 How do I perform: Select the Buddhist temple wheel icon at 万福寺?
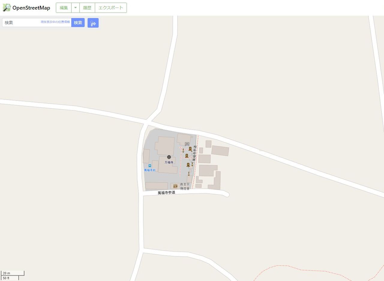(x=169, y=157)
